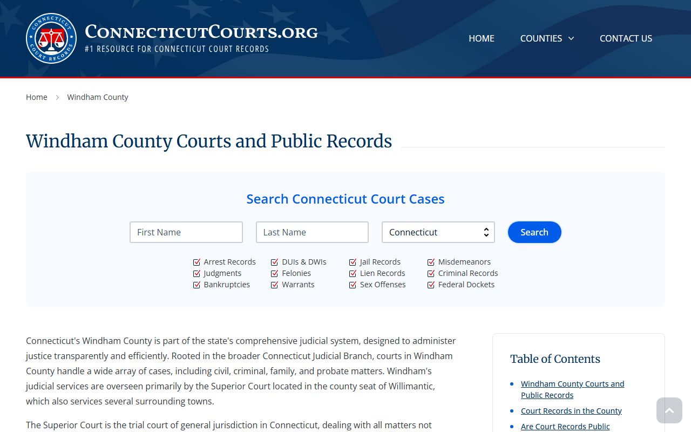Click the Arrest Records check icon
Viewport: 691px width, 432px height.
197,262
